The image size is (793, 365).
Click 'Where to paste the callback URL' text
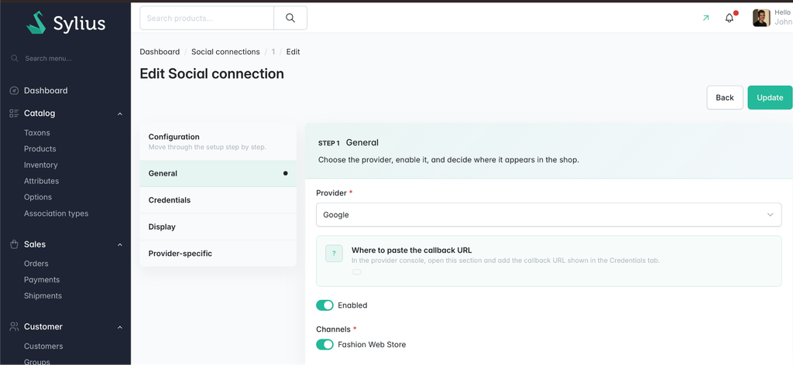[412, 250]
